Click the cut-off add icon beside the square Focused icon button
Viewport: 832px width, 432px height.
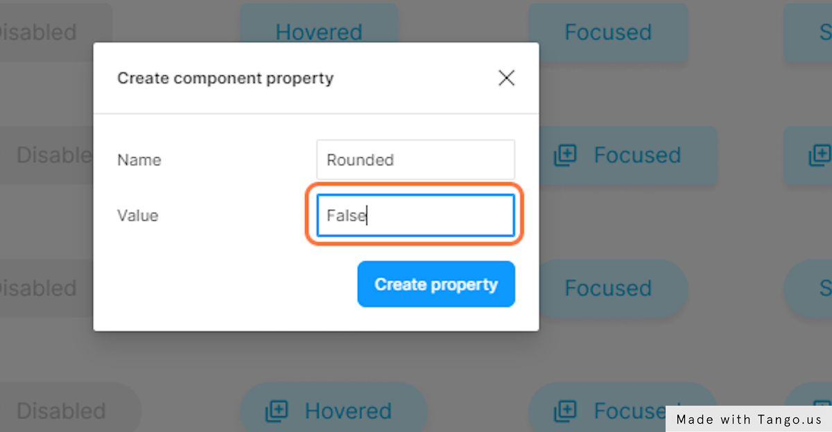tap(820, 156)
